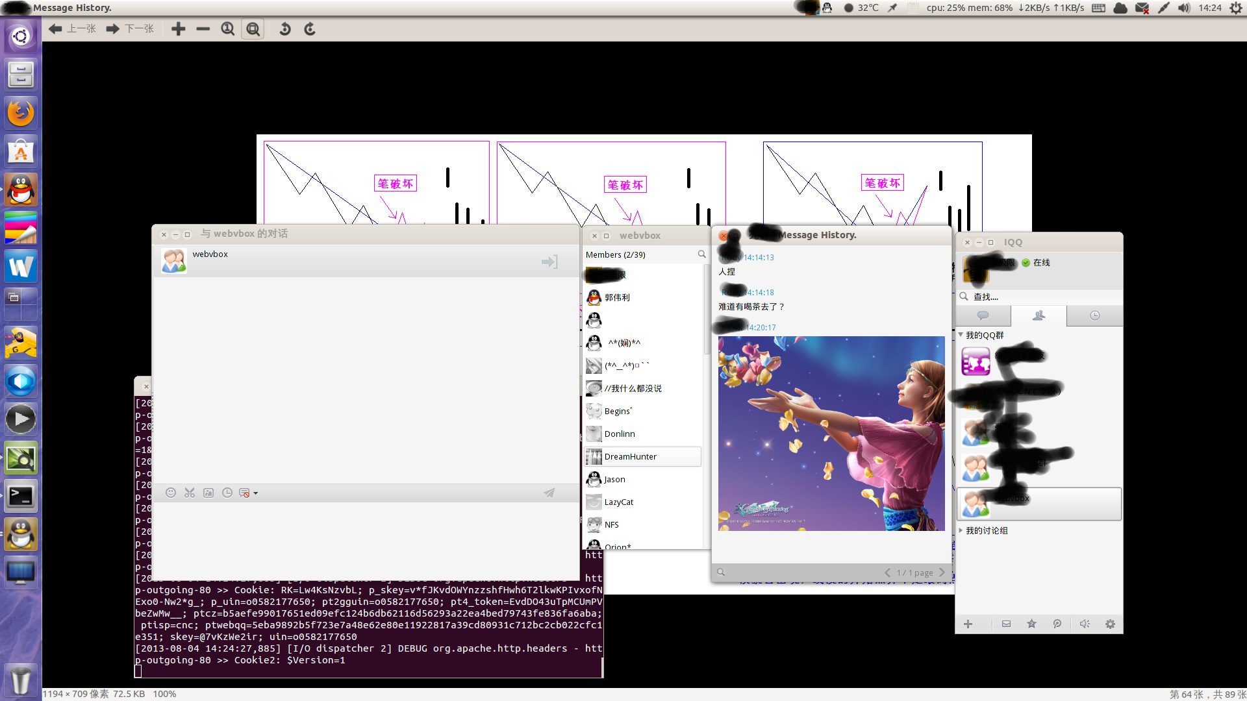Viewport: 1247px width, 701px height.
Task: Open the 32°C temperature indicator
Action: [861, 8]
